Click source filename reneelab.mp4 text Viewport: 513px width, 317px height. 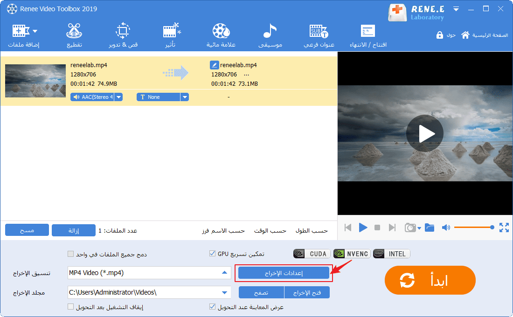(x=89, y=65)
